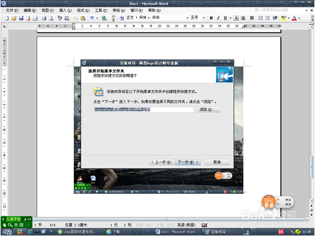Screen dimensions: 315x236
Task: Open the 编辑 menu
Action: 30,10
